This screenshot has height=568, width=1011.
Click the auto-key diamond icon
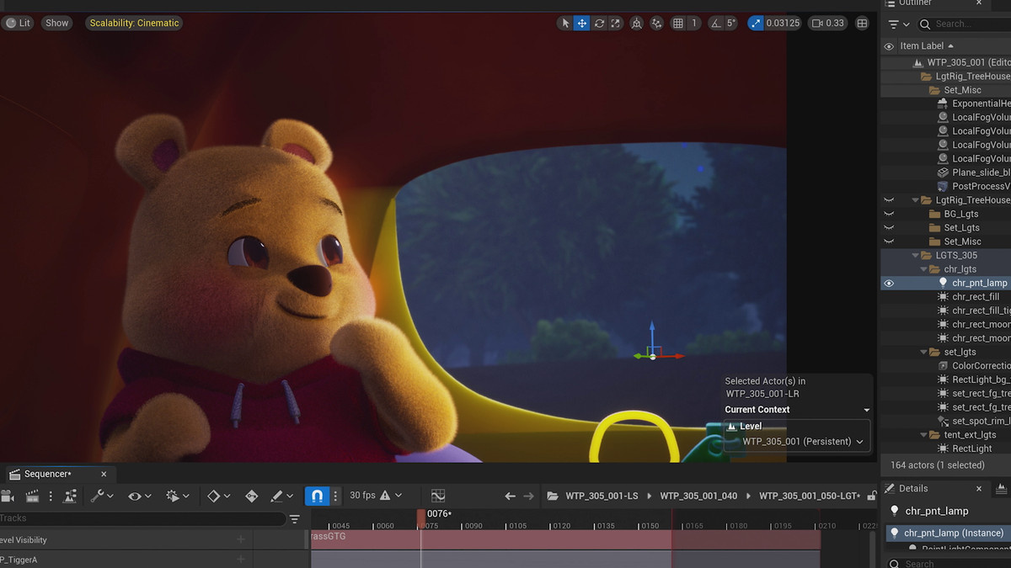click(251, 496)
